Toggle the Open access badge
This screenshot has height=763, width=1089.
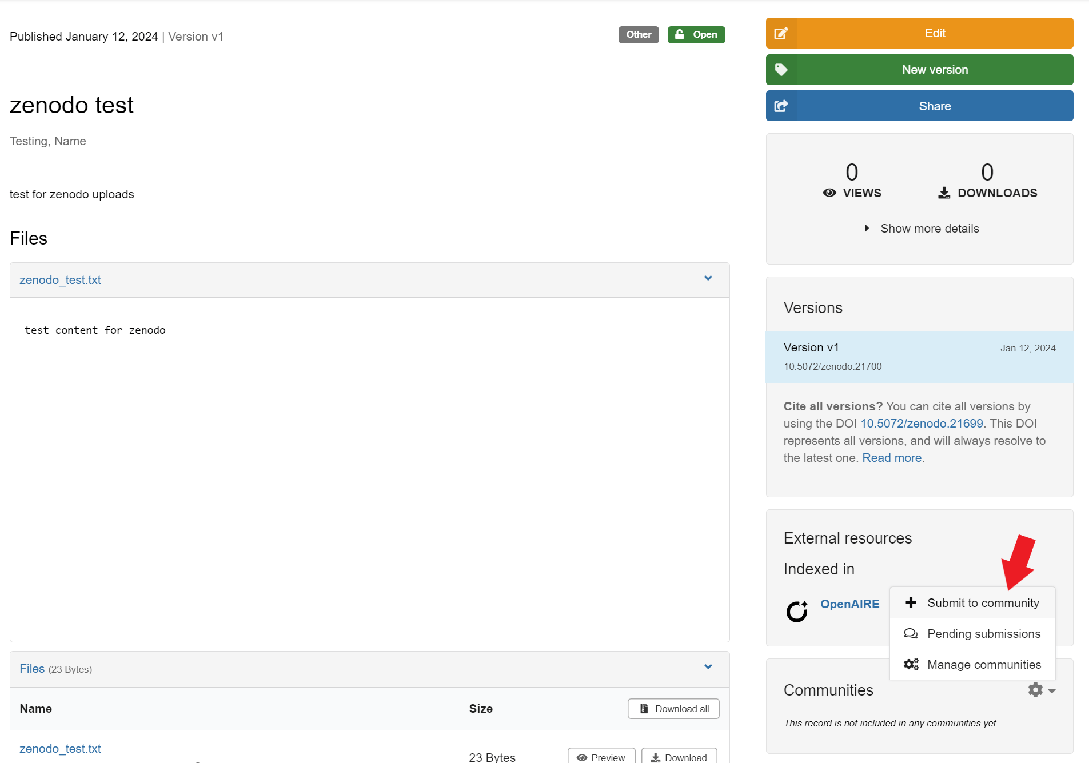pyautogui.click(x=696, y=34)
